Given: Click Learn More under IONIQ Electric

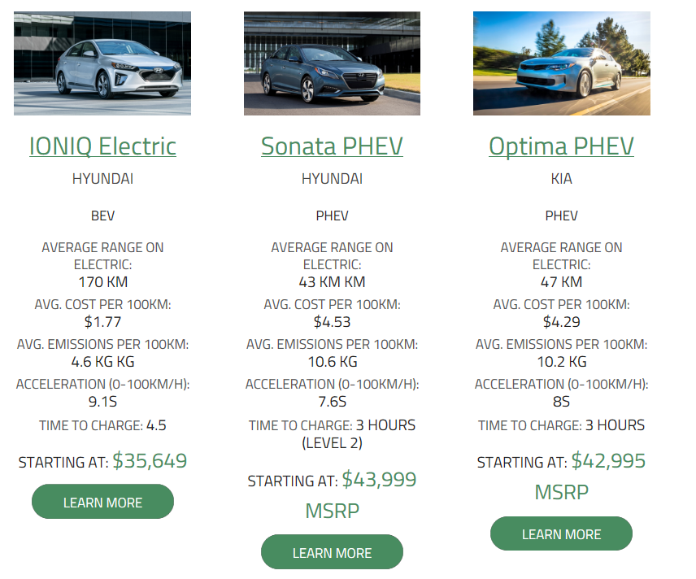Looking at the screenshot, I should (102, 502).
